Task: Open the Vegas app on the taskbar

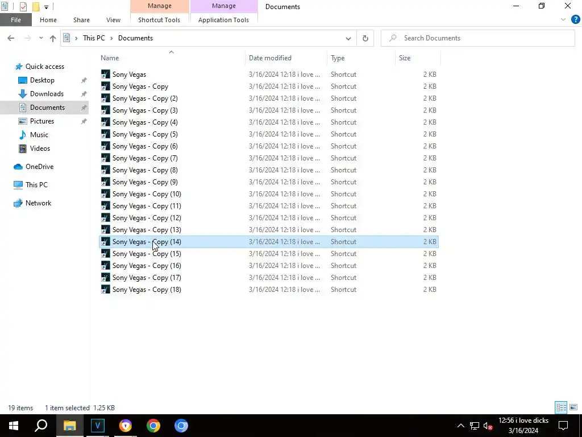Action: (x=98, y=426)
